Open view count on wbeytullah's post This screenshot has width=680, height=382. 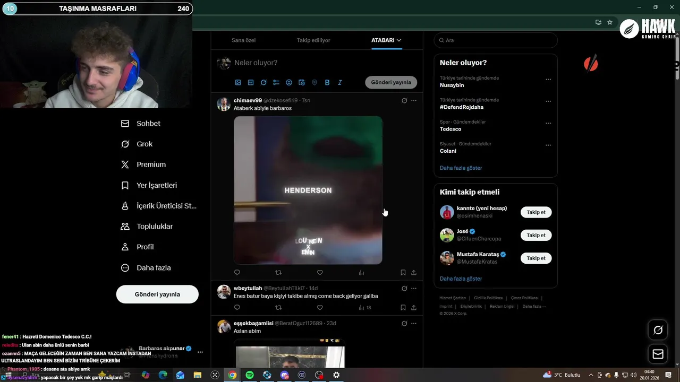[364, 307]
